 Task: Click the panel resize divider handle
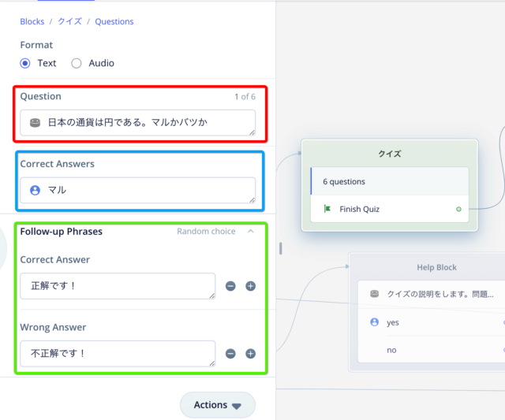click(281, 248)
